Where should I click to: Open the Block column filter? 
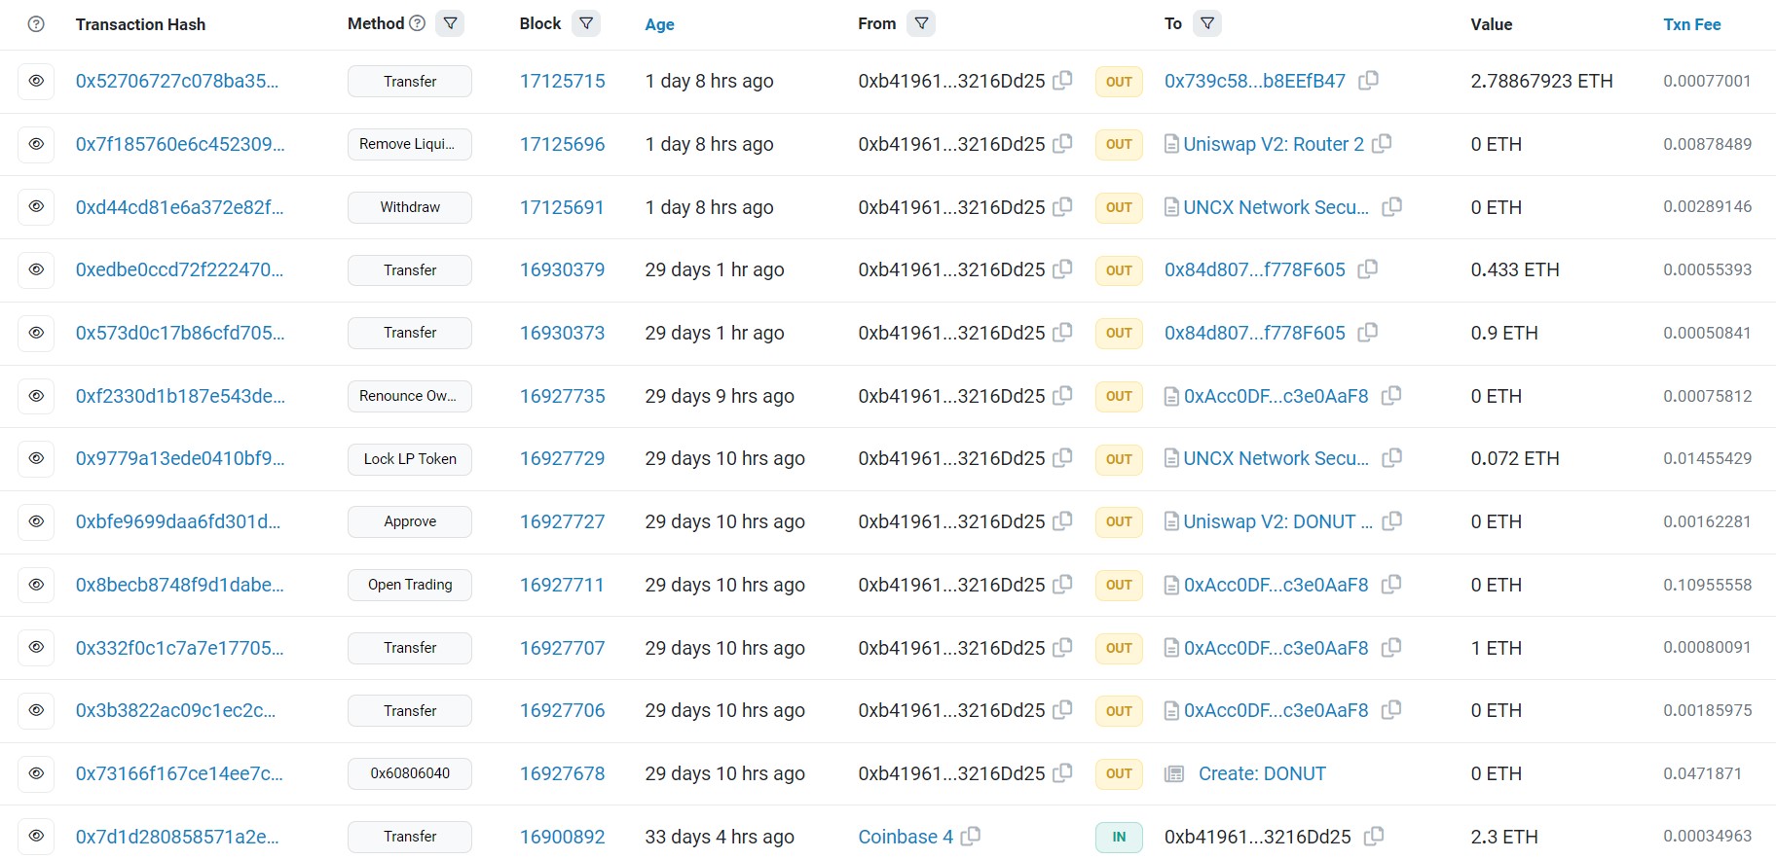tap(586, 23)
